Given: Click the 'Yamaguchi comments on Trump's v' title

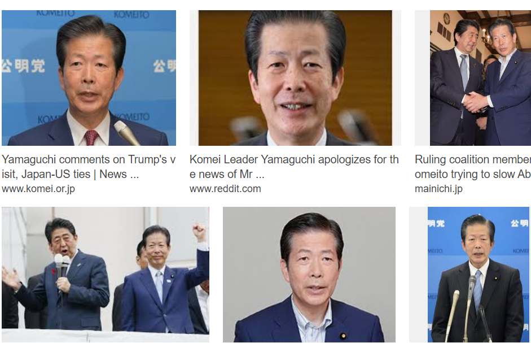Looking at the screenshot, I should [89, 159].
